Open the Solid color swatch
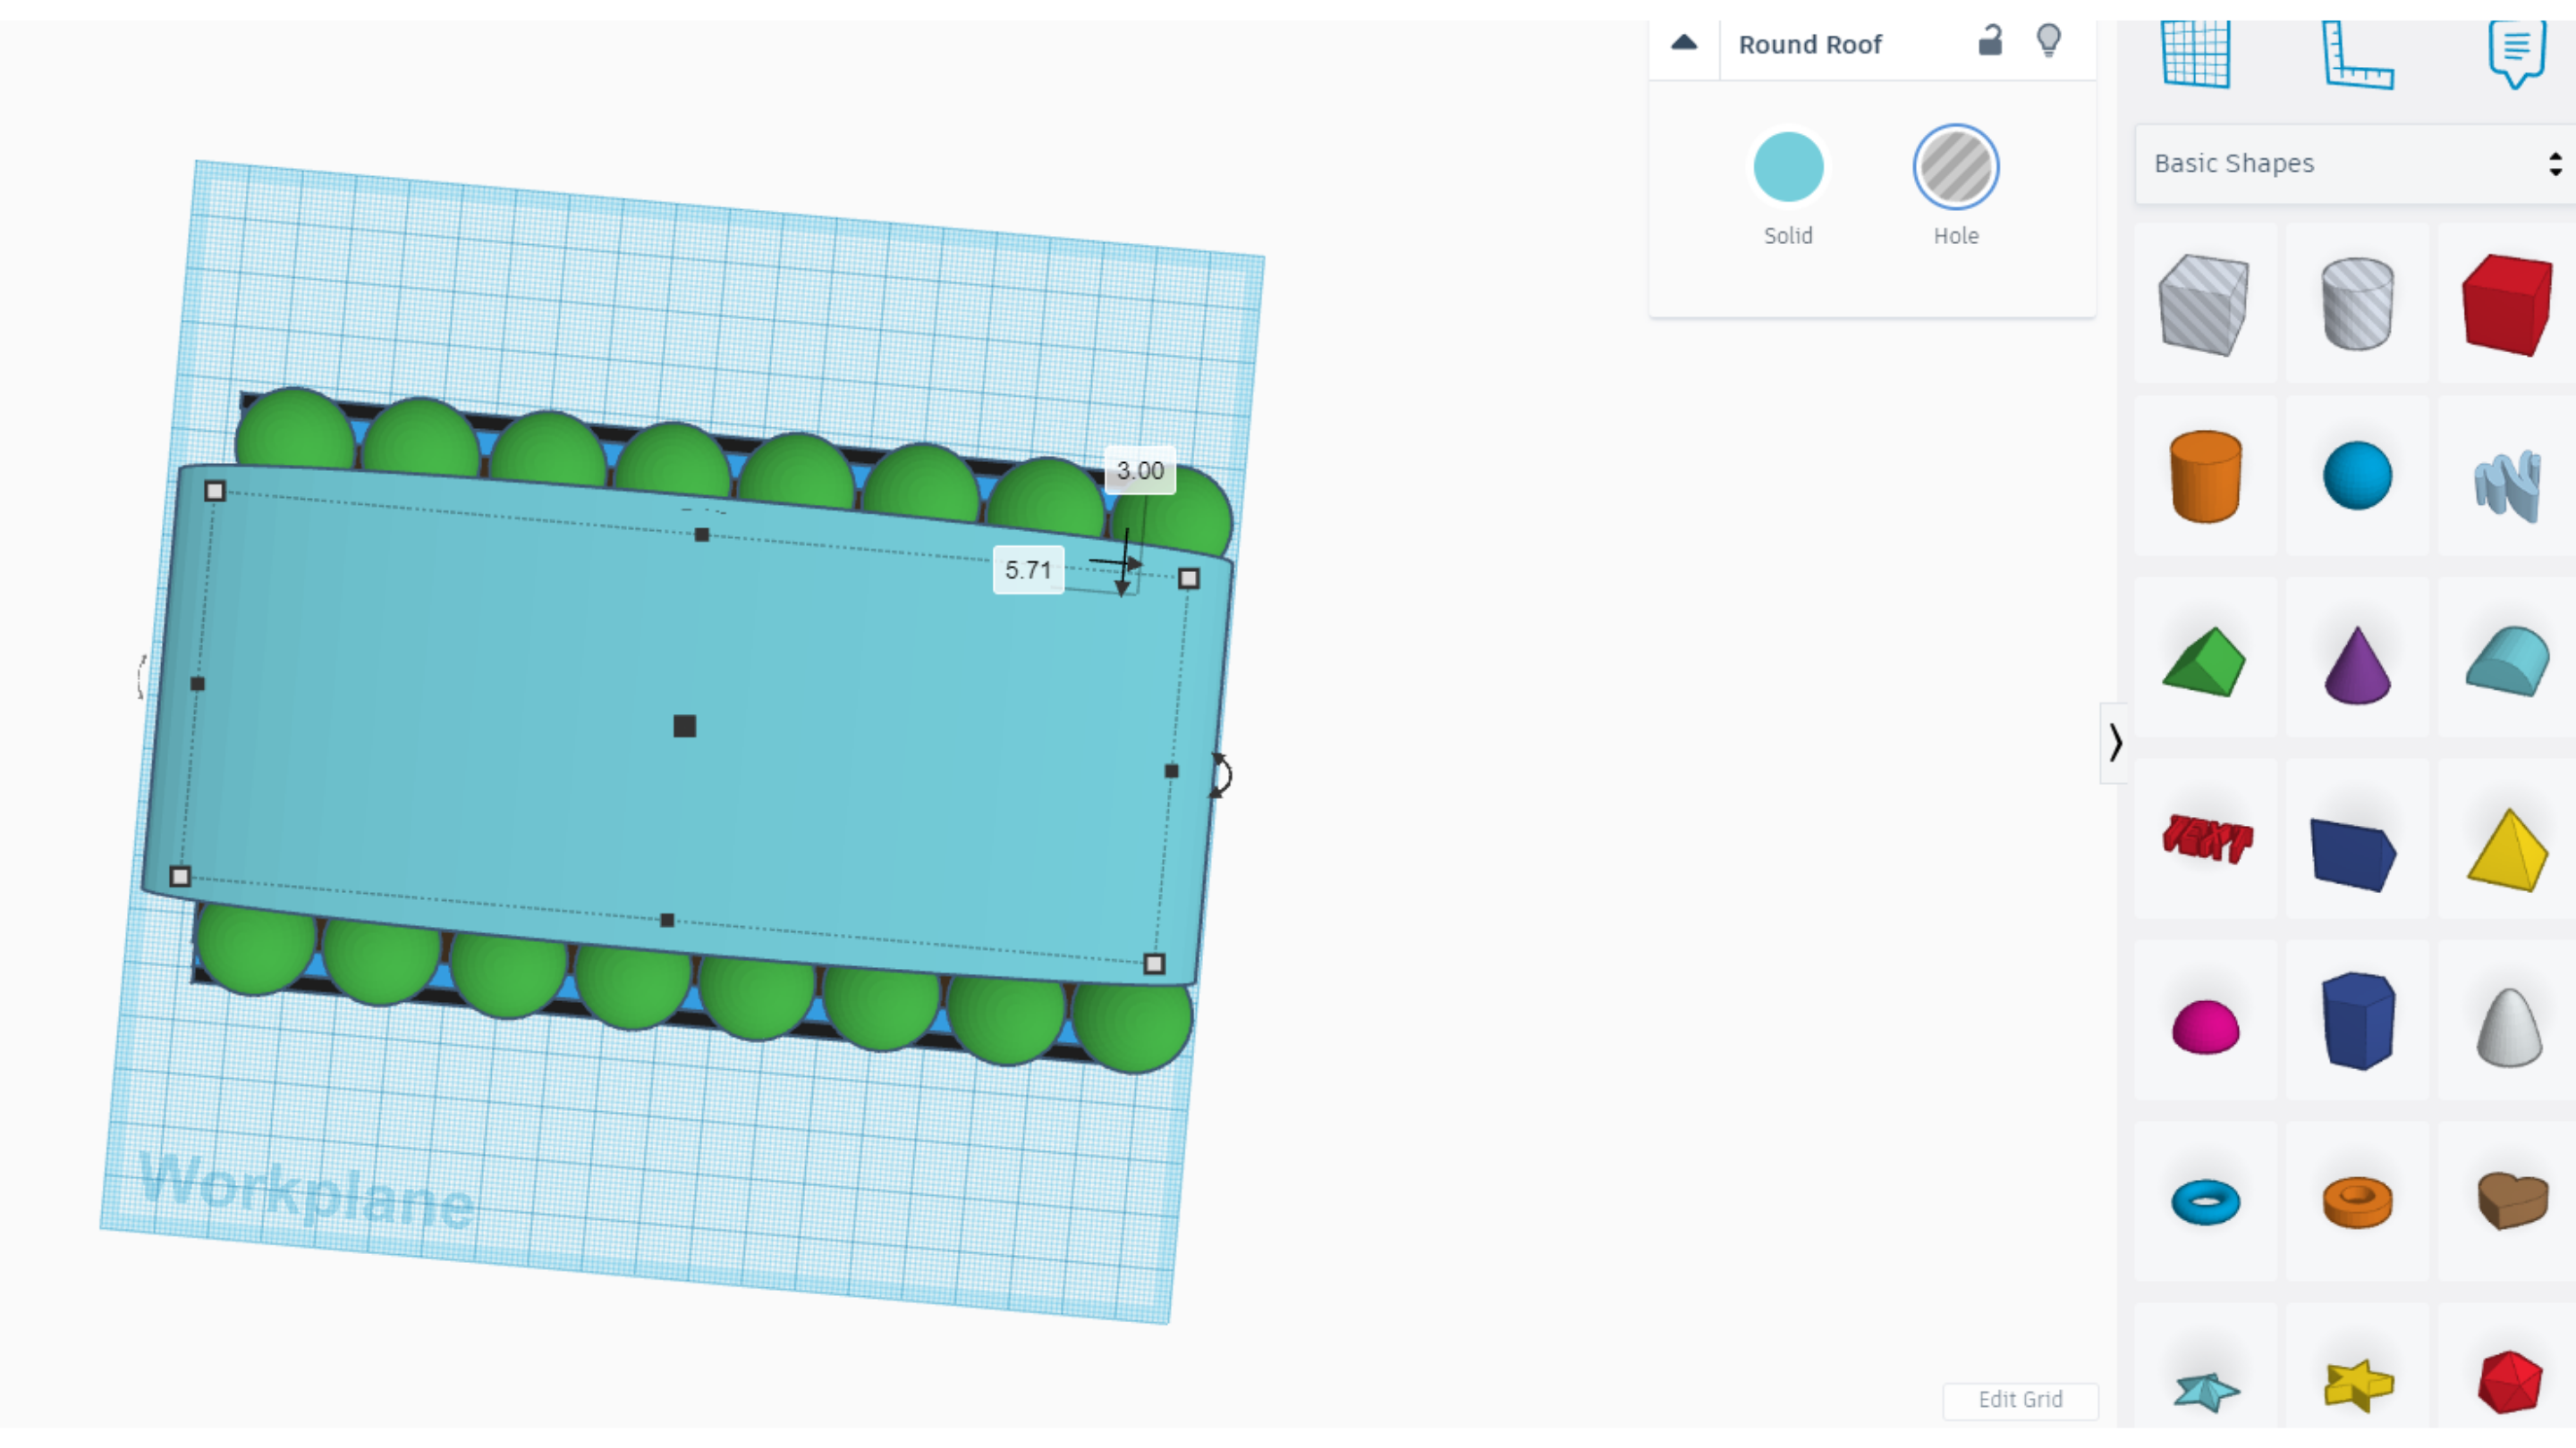 coord(1788,167)
